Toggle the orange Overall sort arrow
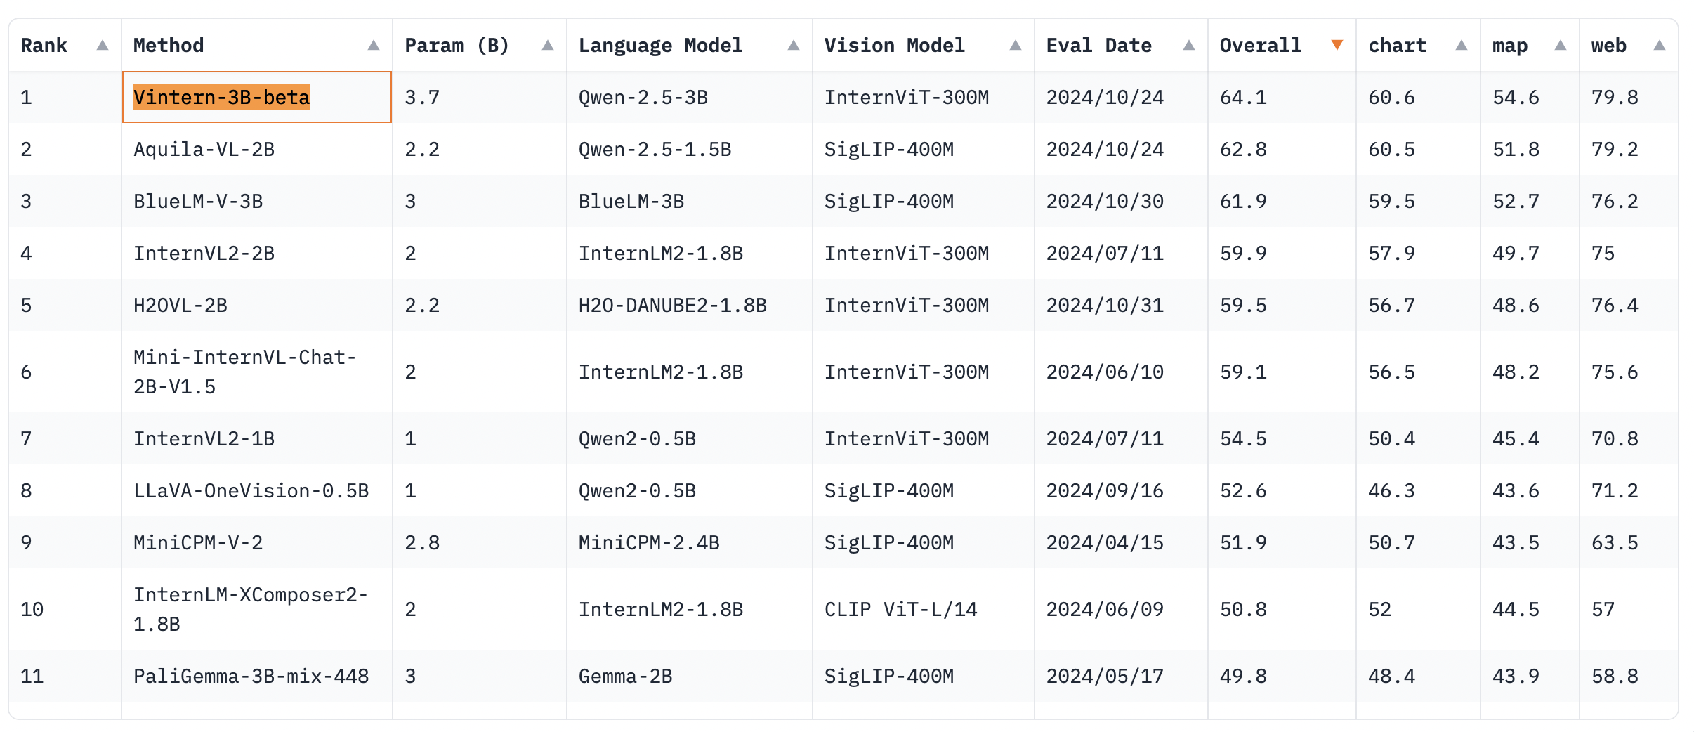Image resolution: width=1694 pixels, height=732 pixels. point(1337,46)
